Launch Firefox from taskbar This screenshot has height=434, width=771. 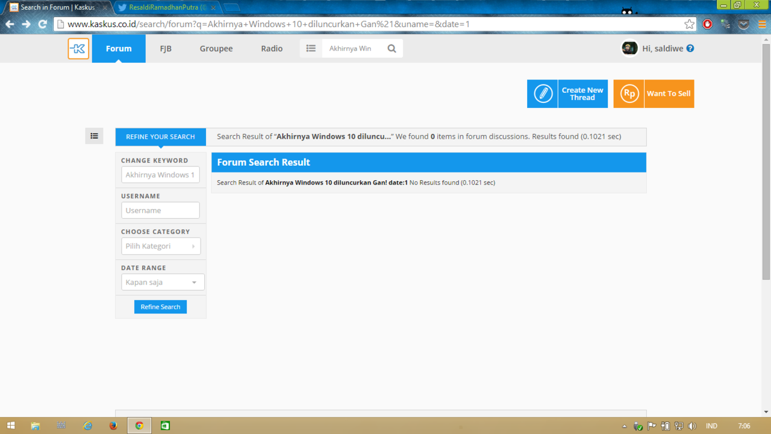tap(113, 426)
